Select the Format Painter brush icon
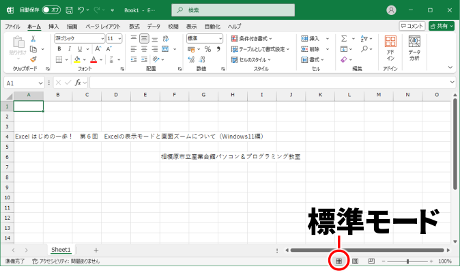This screenshot has height=273, width=460. click(x=33, y=59)
